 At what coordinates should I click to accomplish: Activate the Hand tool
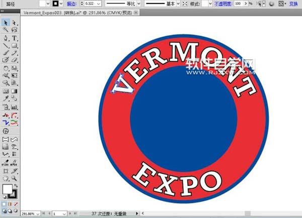(x=6, y=178)
